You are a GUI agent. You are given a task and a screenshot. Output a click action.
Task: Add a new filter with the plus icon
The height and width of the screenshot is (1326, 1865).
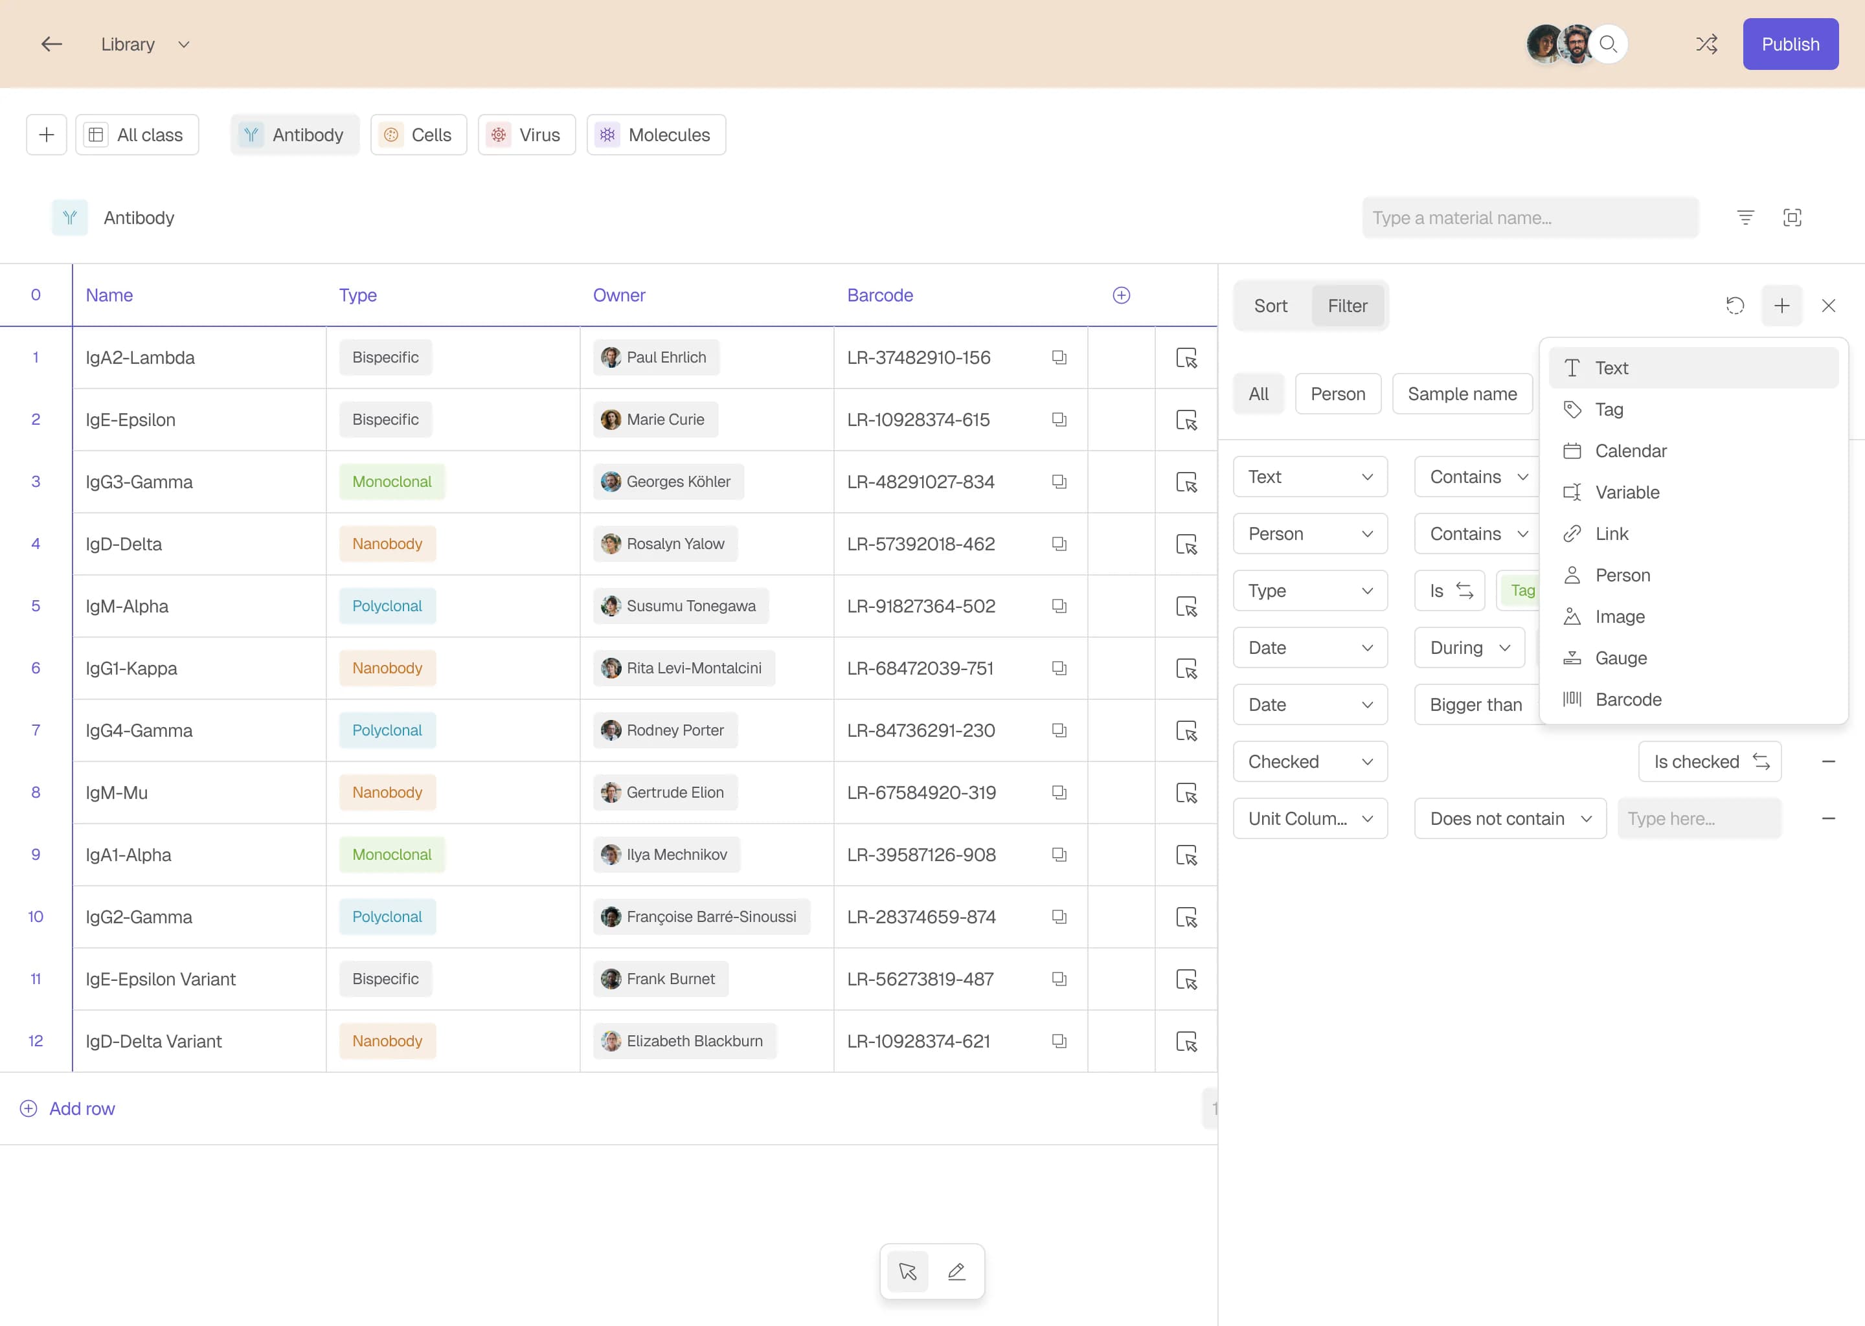pyautogui.click(x=1781, y=306)
